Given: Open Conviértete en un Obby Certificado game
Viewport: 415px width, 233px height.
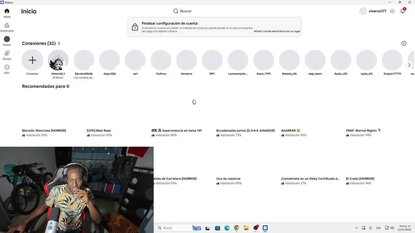Looking at the screenshot, I should pos(310,179).
